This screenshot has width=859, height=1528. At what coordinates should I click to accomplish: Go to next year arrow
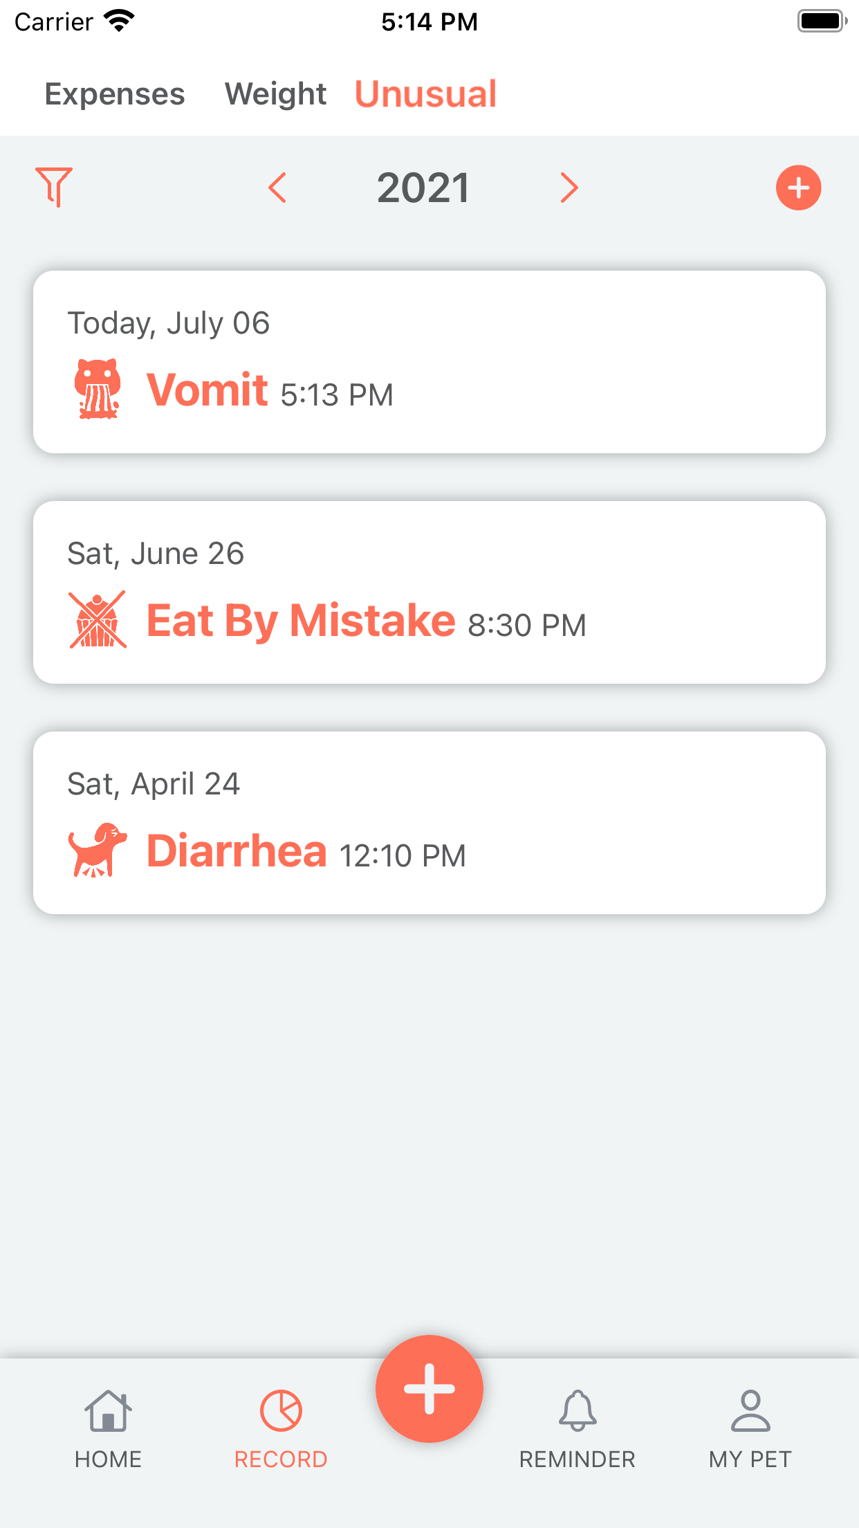(x=569, y=188)
